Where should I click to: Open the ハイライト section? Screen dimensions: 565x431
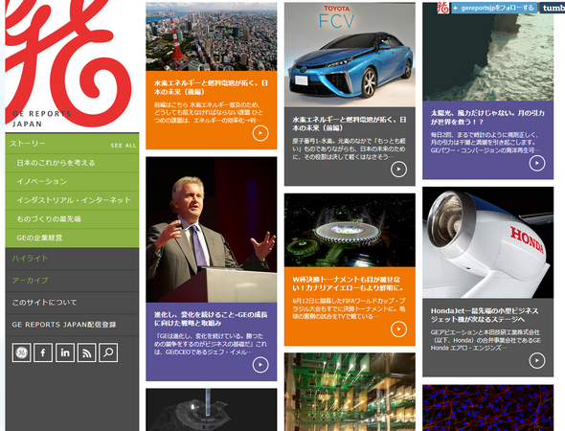tap(72, 259)
